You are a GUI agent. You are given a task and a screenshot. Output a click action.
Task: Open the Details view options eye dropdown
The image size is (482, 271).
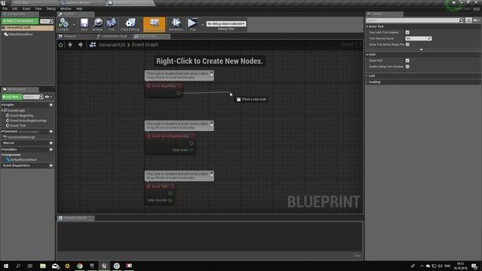click(477, 20)
